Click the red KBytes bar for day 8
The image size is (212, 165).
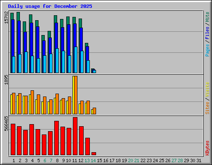pyautogui.click(x=56, y=138)
